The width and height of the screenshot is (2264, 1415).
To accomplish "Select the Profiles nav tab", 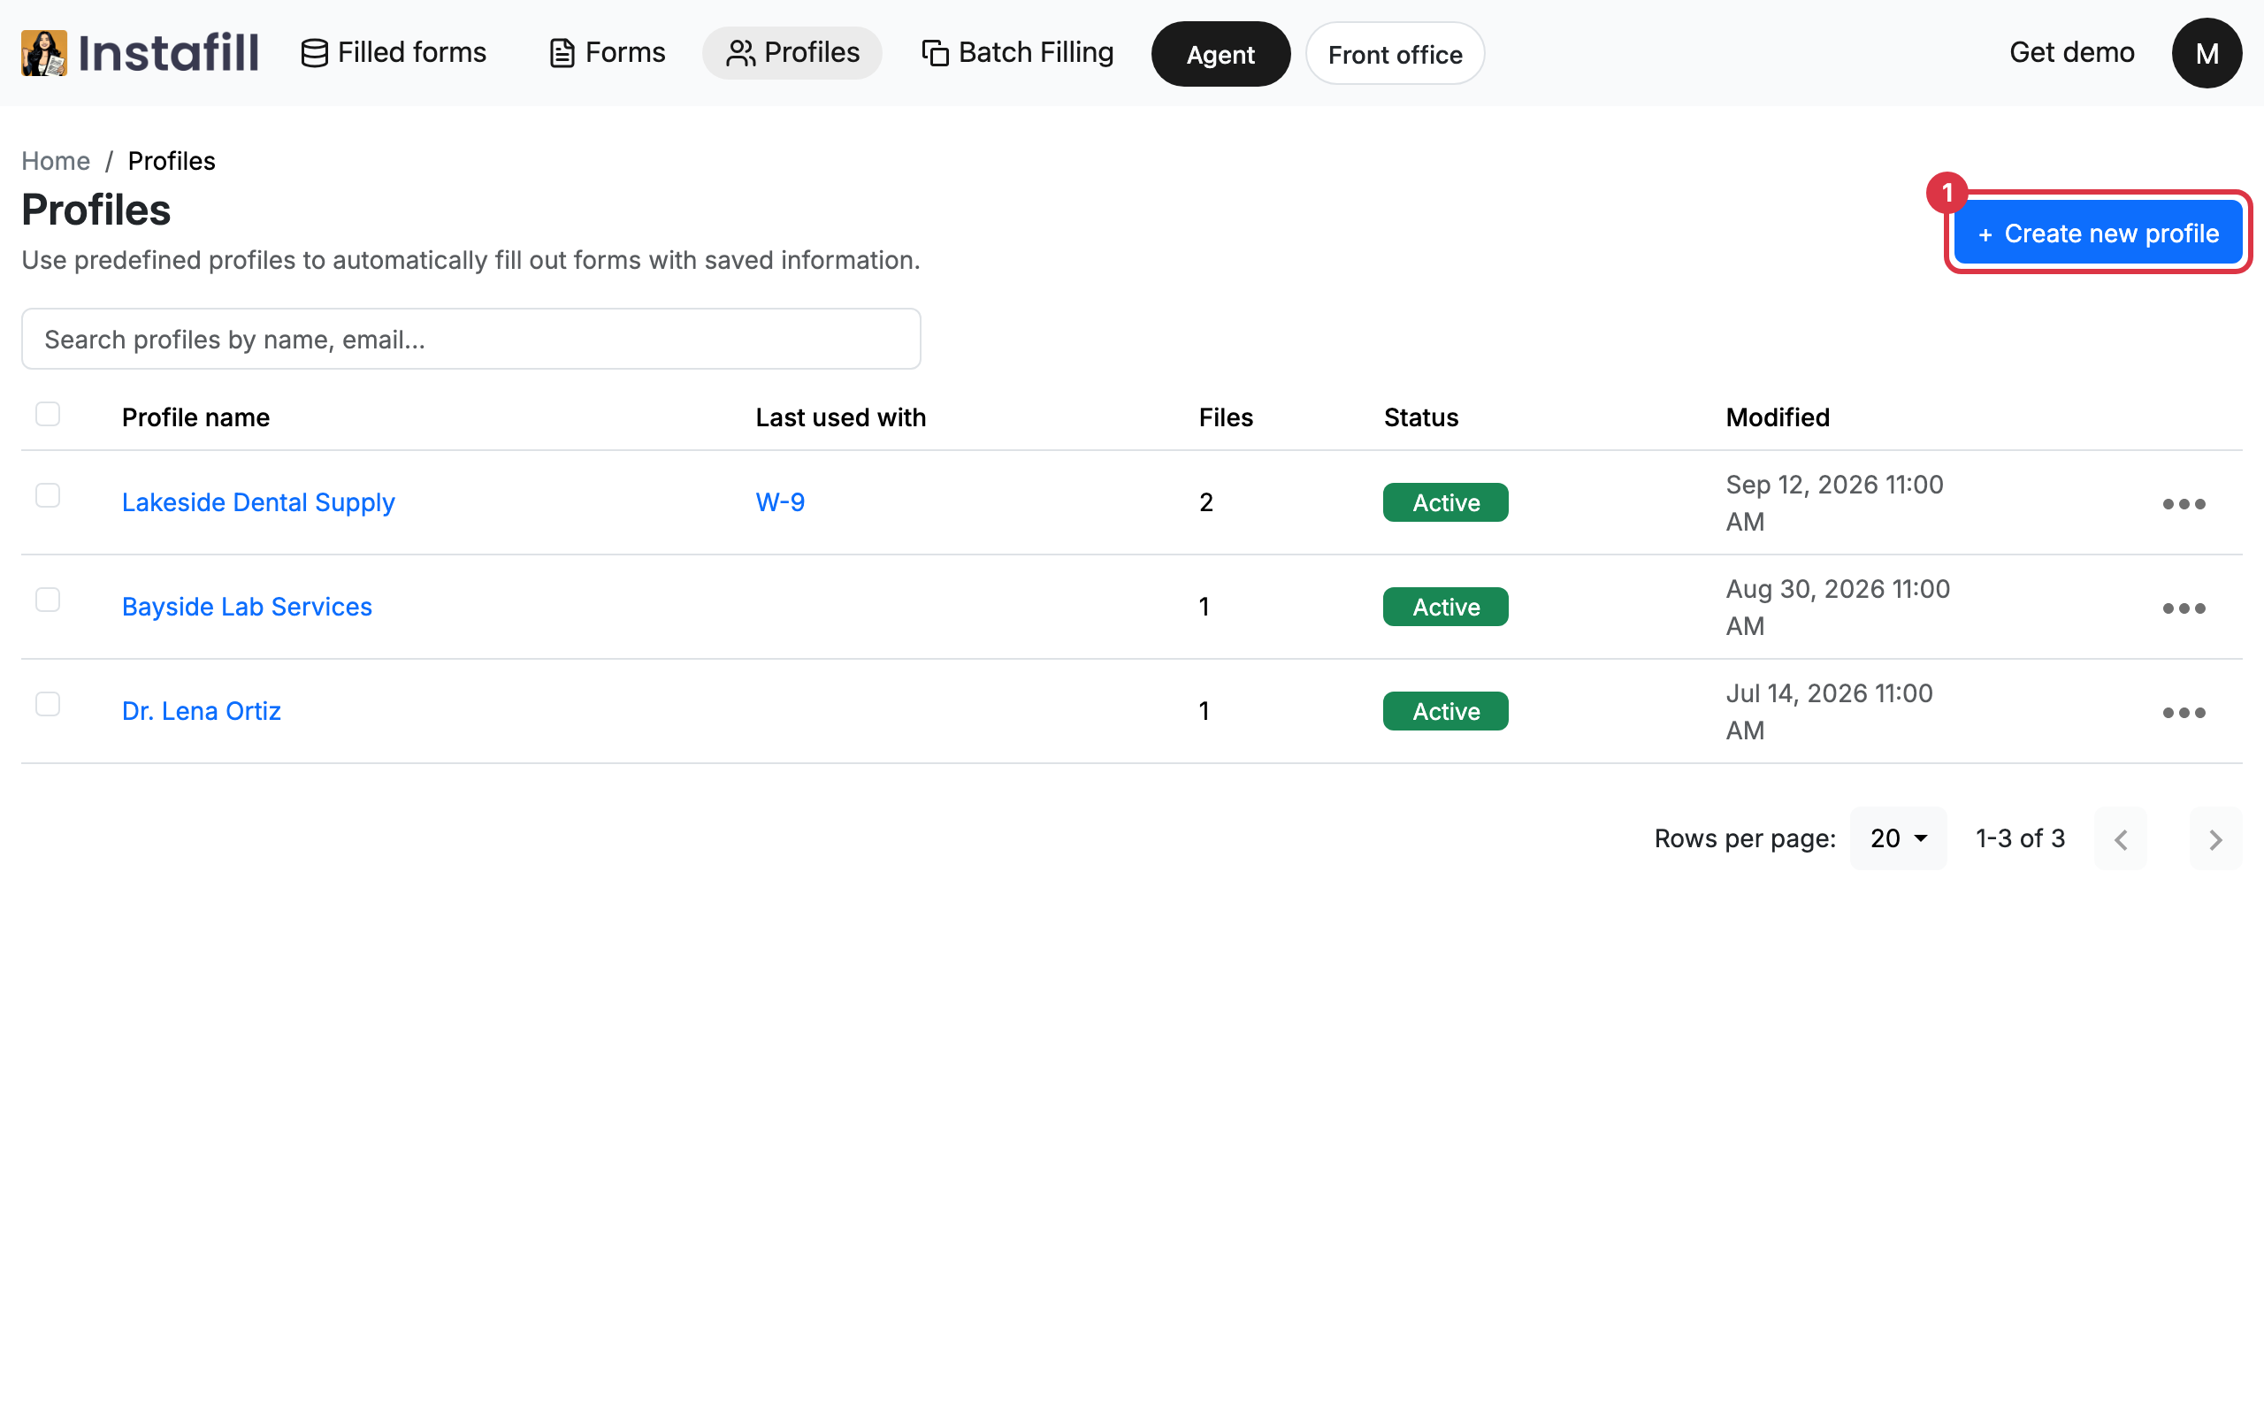I will (x=792, y=52).
